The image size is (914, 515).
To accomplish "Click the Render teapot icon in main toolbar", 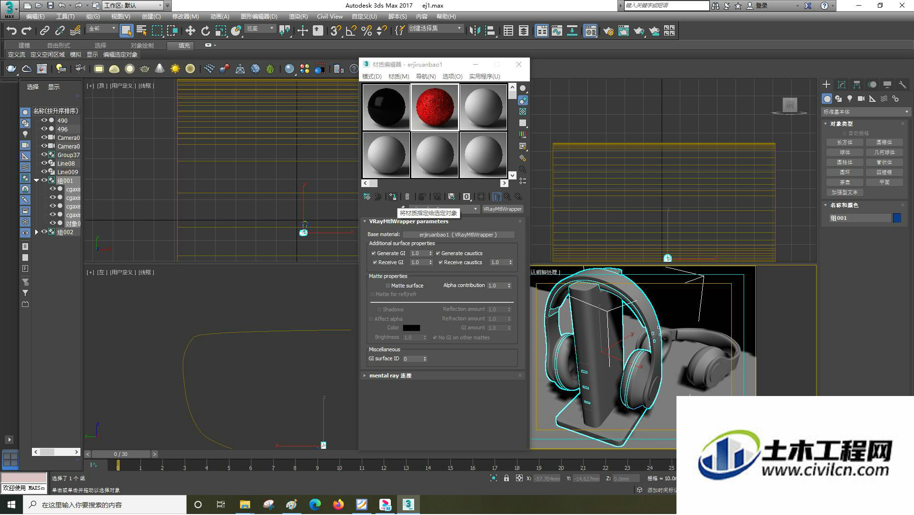I will pyautogui.click(x=639, y=31).
